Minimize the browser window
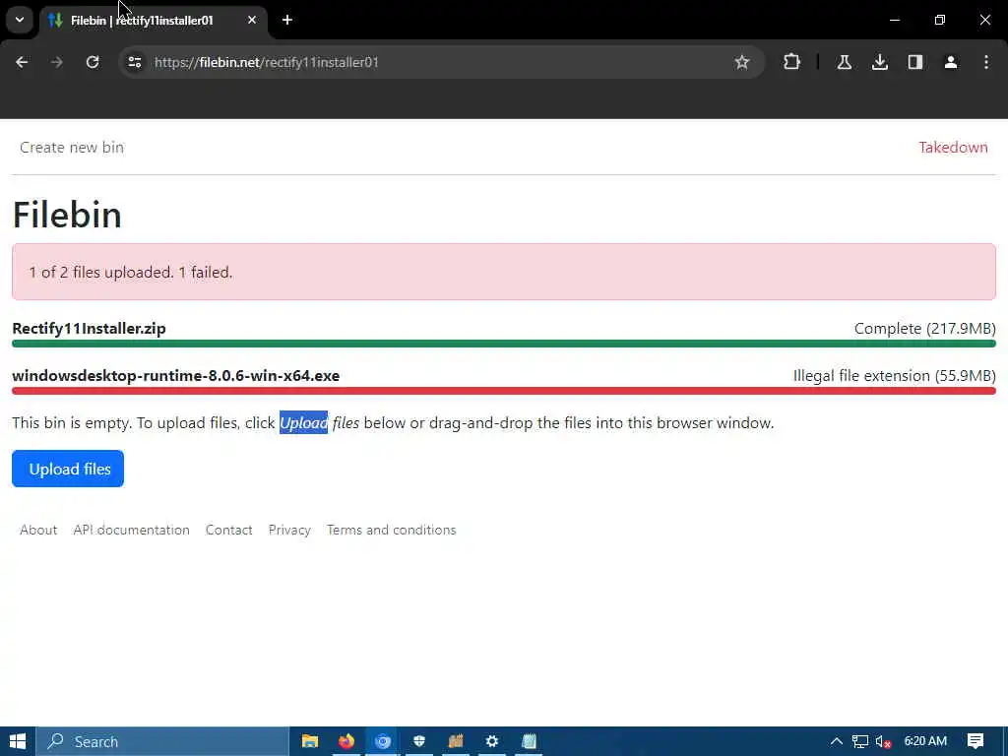The width and height of the screenshot is (1008, 756). tap(894, 20)
